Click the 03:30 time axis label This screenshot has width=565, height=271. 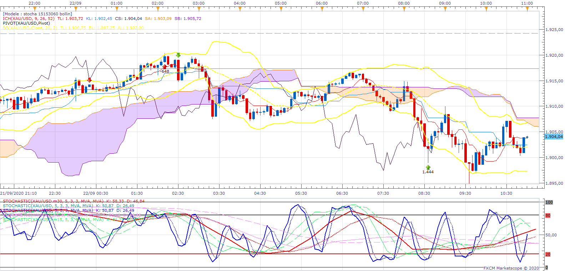pos(219,193)
